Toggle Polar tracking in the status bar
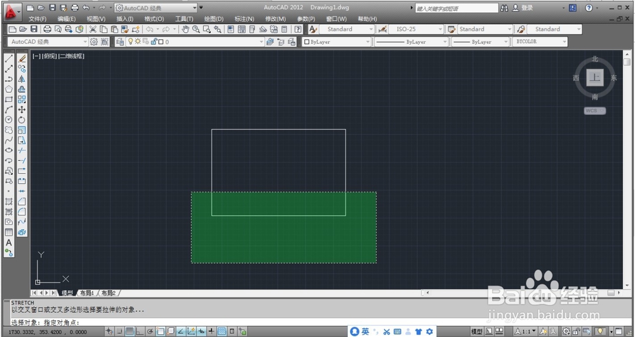Viewport: 635px width, 337px height. (150, 332)
